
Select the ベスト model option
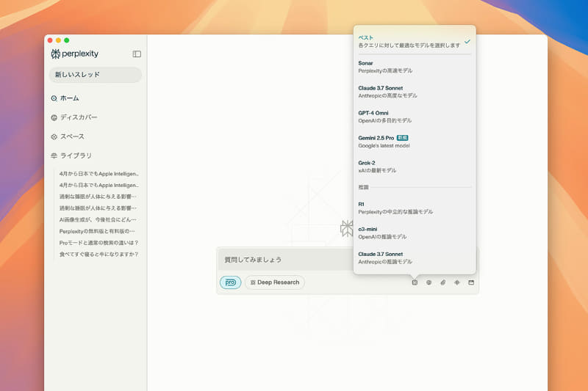click(415, 42)
